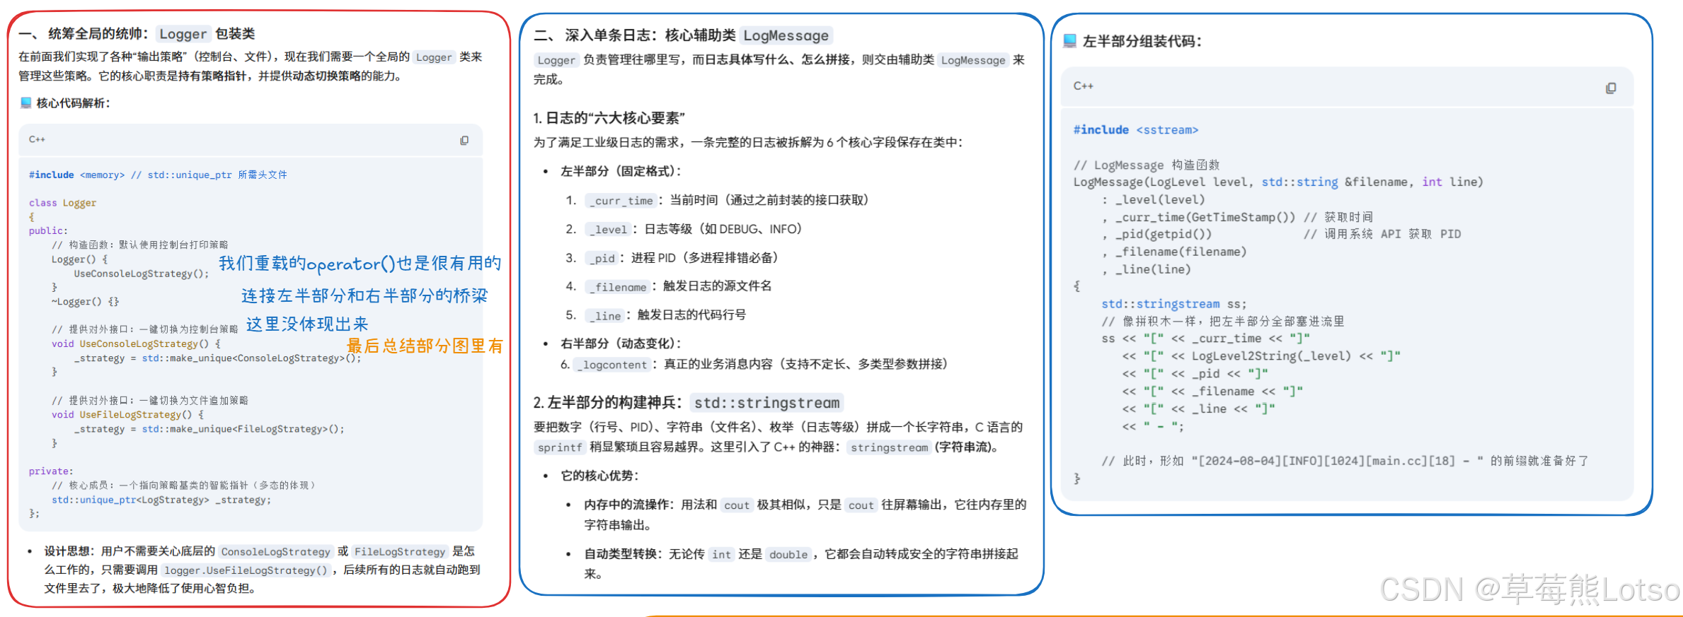Click void UseFileLogStrategy() declaration line
Image resolution: width=1683 pixels, height=617 pixels.
click(x=127, y=415)
